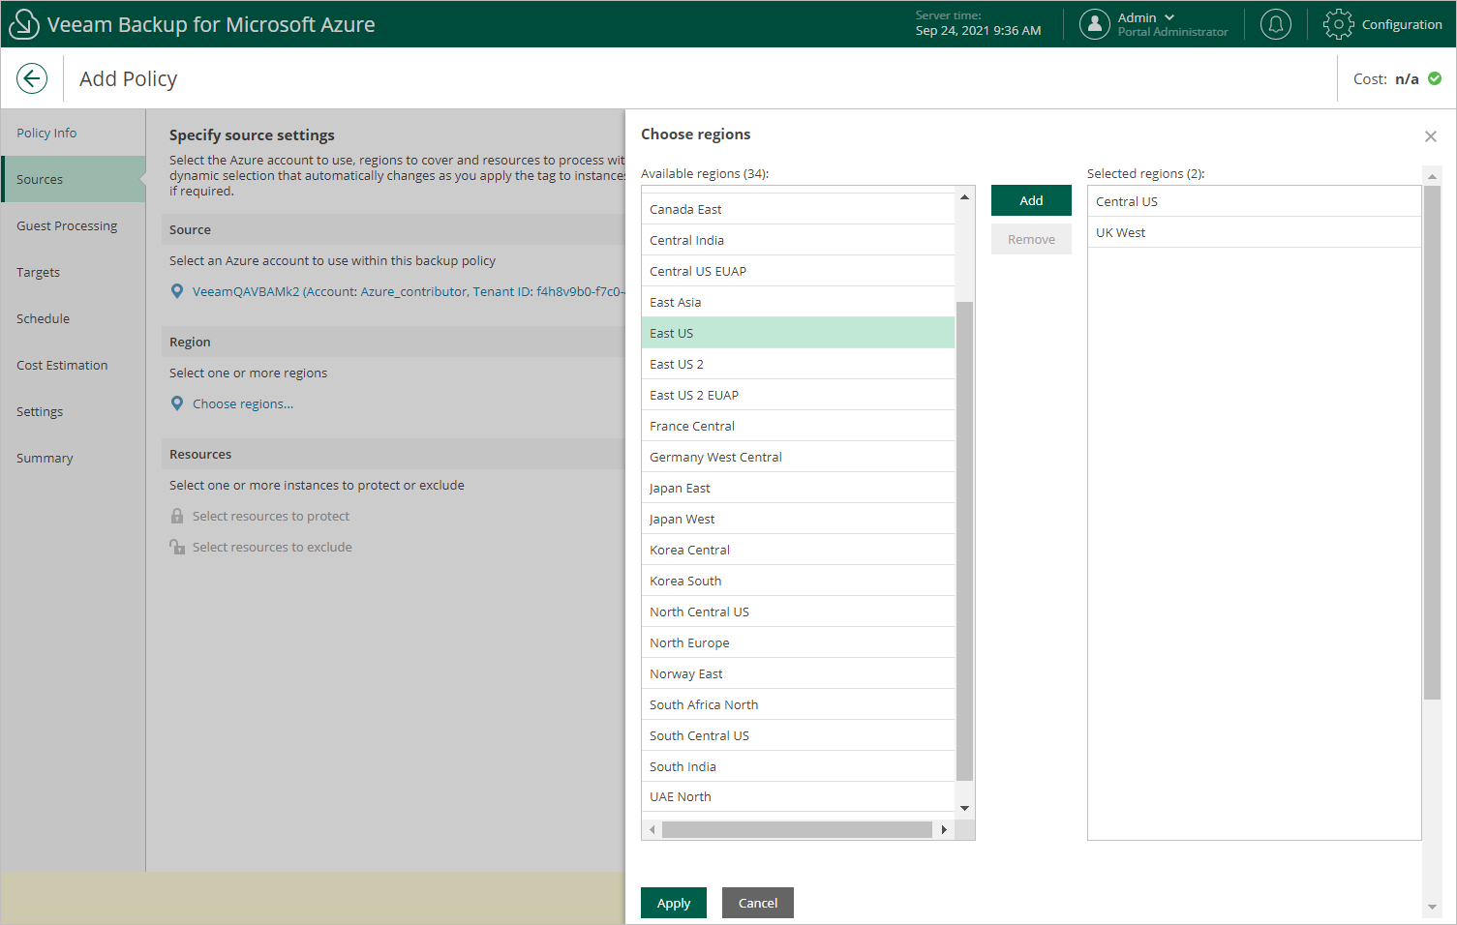Click the available regions scroll down arrow
The height and width of the screenshot is (925, 1457).
964,808
